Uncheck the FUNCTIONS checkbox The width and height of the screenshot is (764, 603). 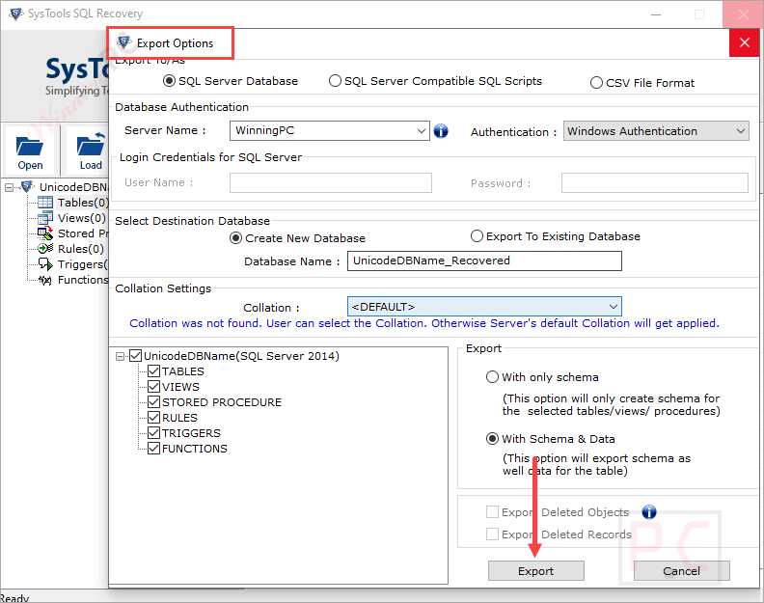point(154,449)
